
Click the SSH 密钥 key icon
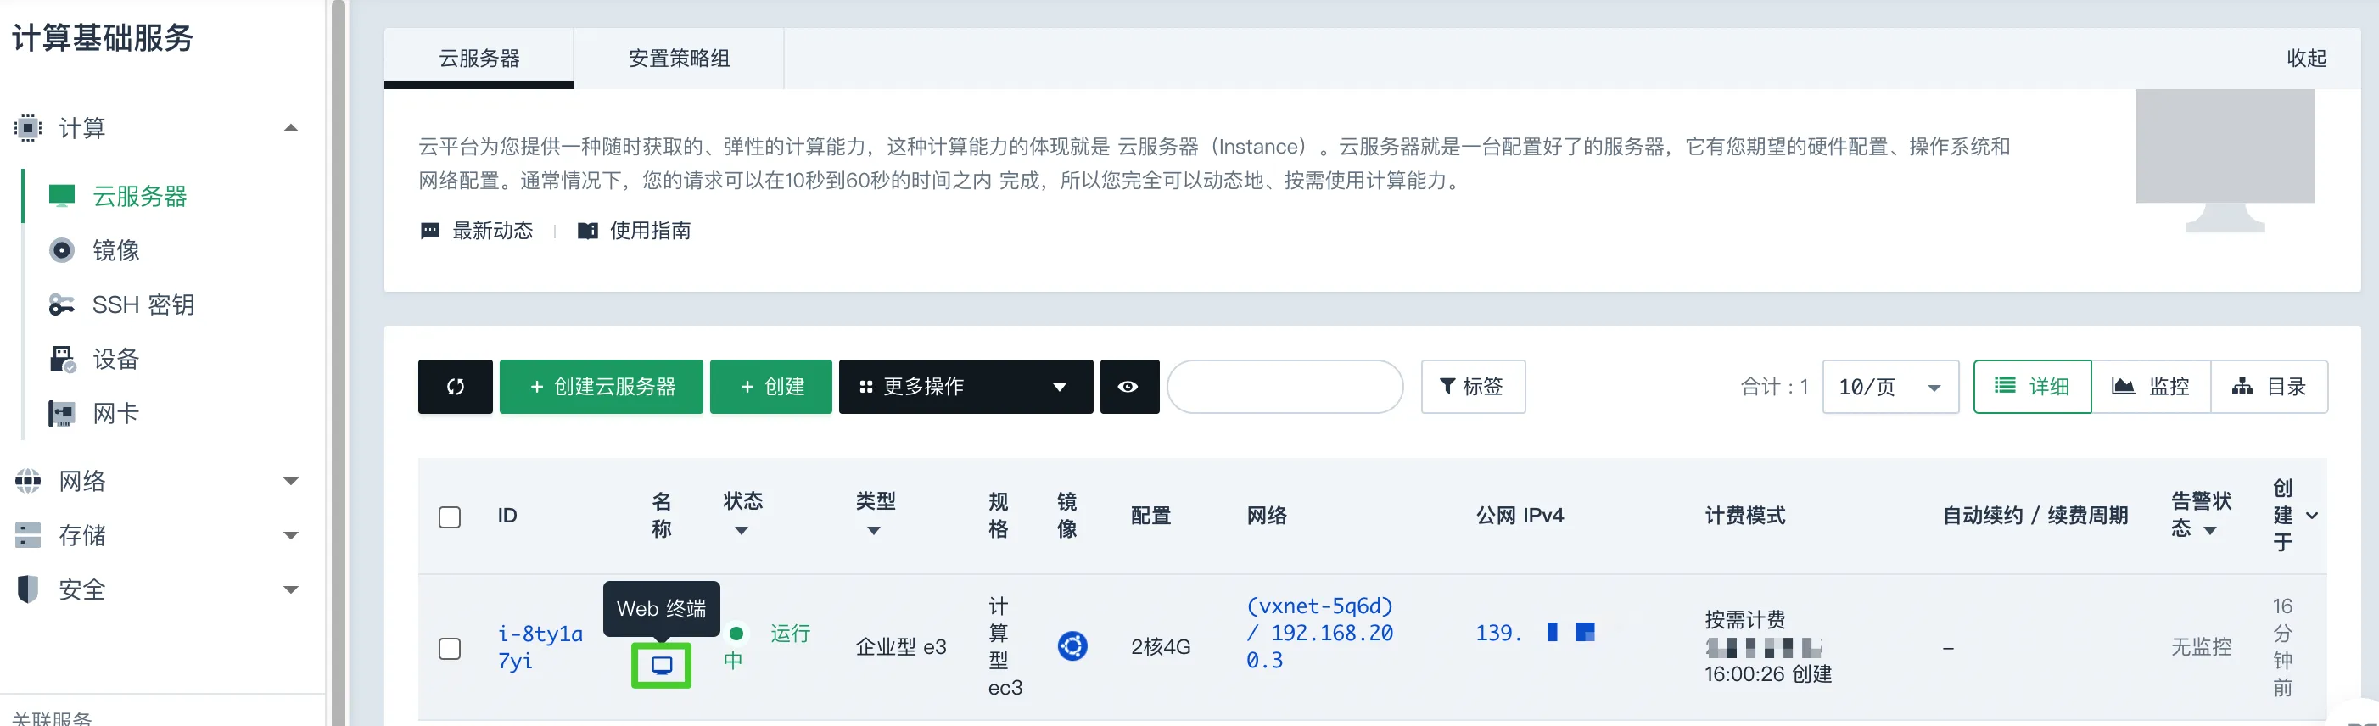point(62,304)
